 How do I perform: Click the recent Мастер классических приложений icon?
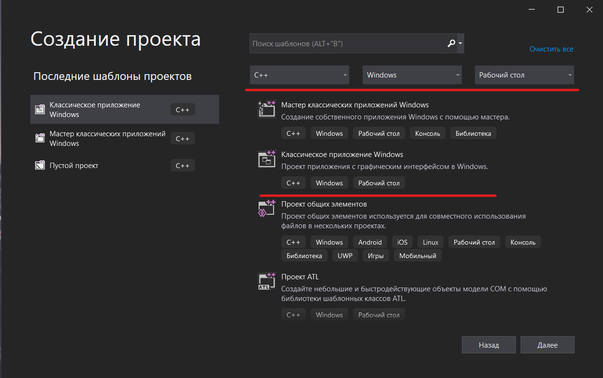click(x=40, y=138)
